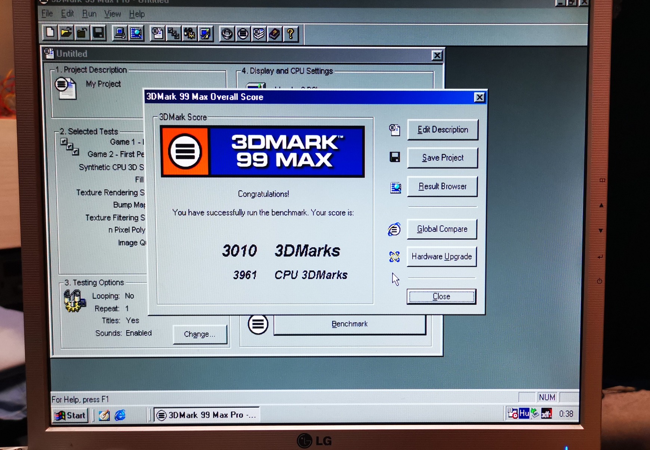Open the Help menu
The image size is (650, 450).
pos(137,14)
